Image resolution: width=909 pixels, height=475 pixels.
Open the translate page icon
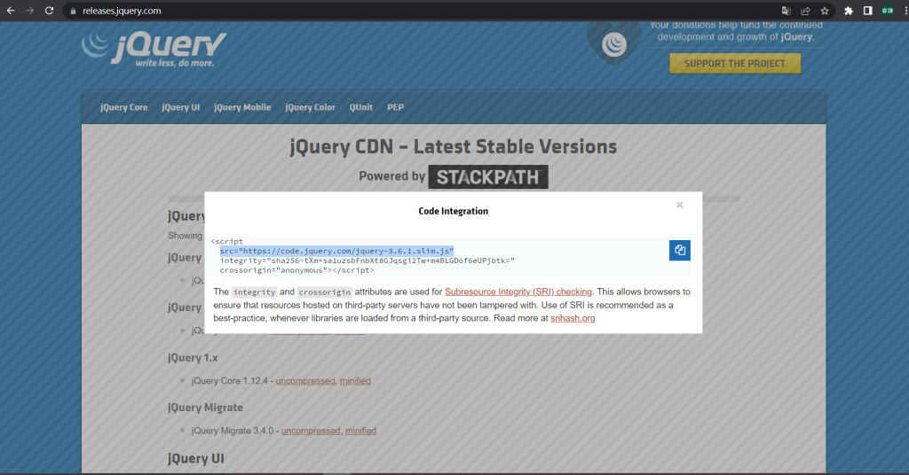click(786, 11)
